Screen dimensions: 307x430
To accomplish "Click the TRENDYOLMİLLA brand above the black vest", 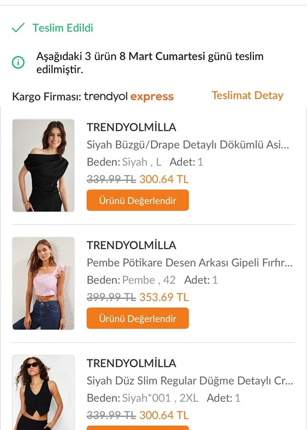I will point(132,363).
